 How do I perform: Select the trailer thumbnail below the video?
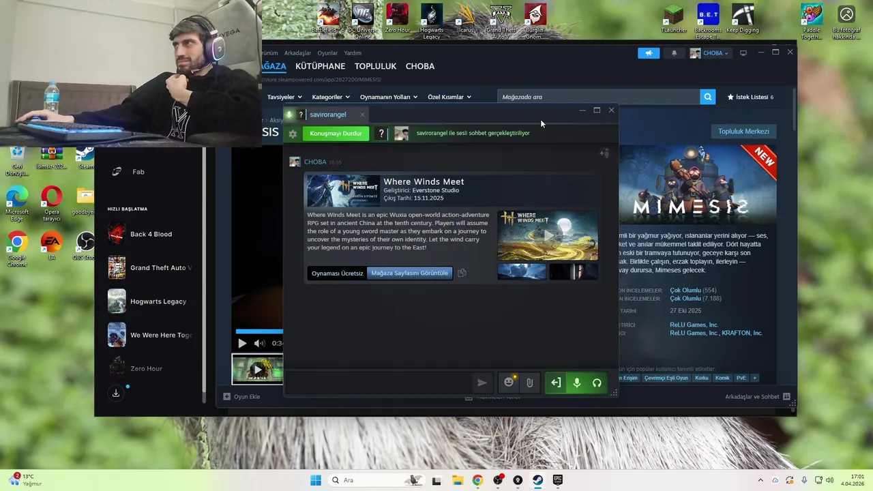(257, 369)
